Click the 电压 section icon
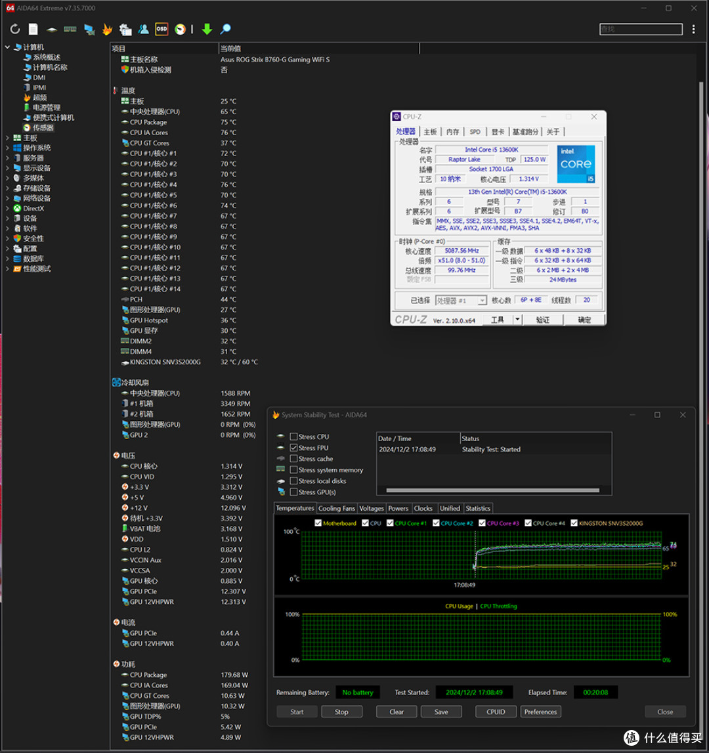 [x=116, y=455]
